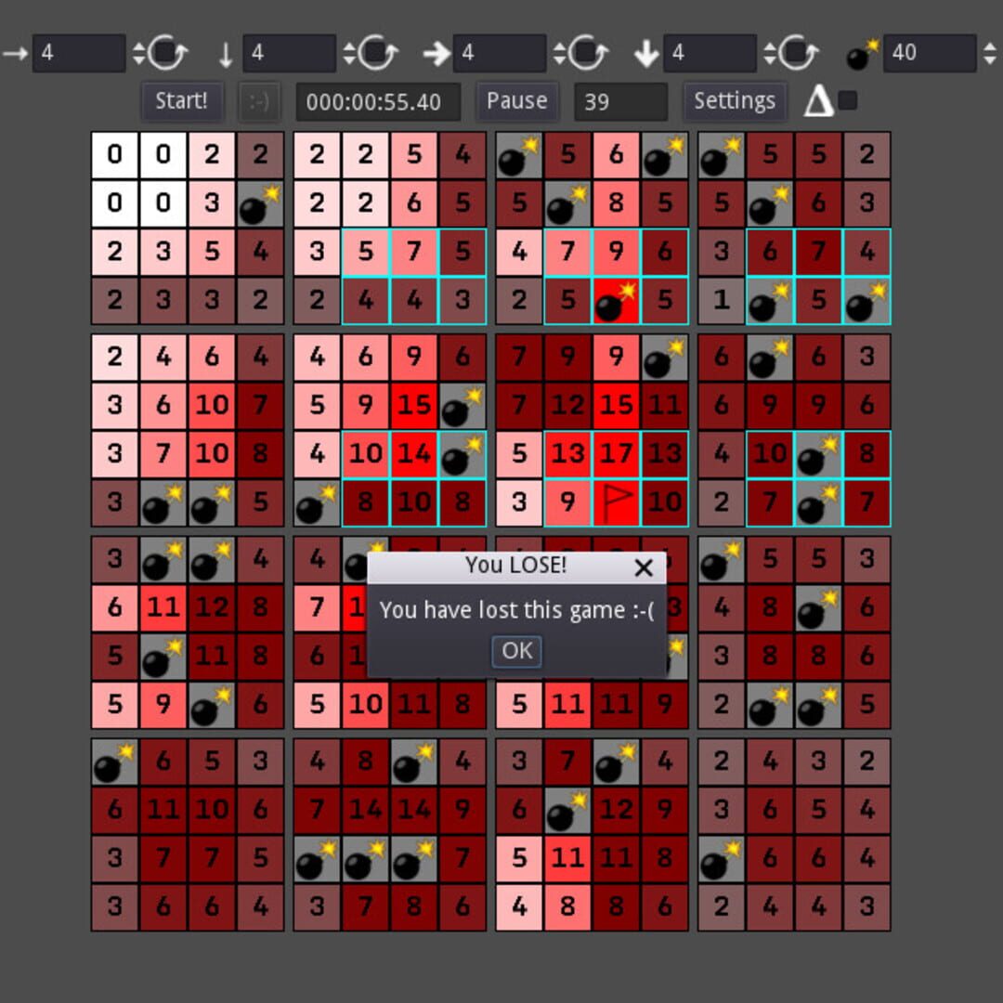Toggle the checkbox beside the delta symbol
This screenshot has width=1003, height=1003.
click(848, 100)
